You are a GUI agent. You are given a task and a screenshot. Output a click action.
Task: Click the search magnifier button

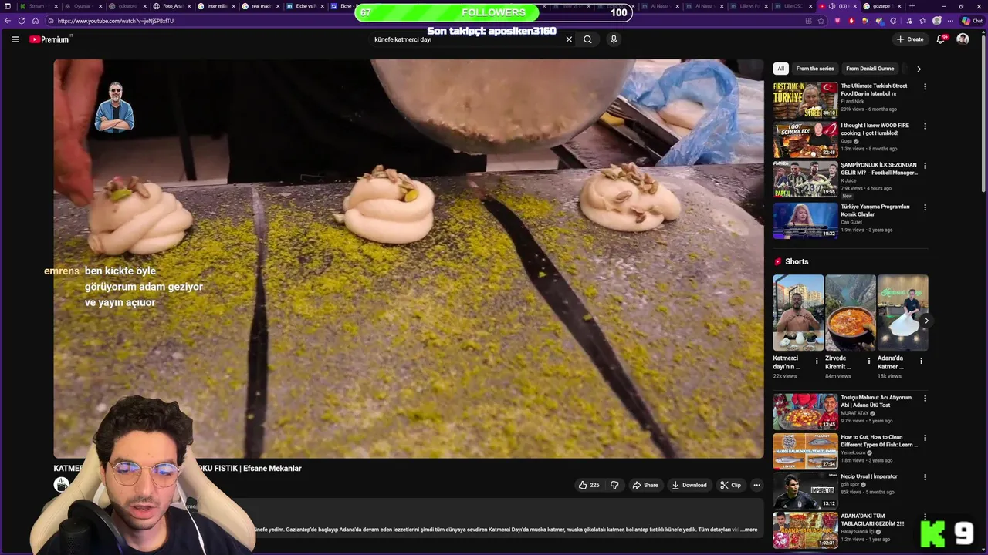[x=587, y=39]
